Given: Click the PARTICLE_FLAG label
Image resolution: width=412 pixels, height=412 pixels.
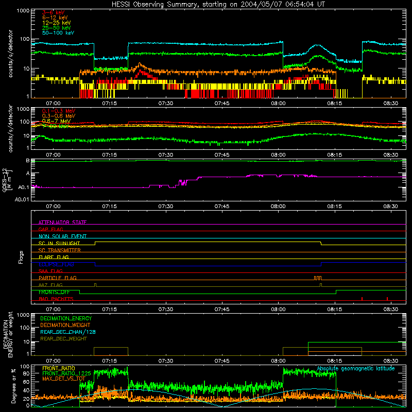Looking at the screenshot, I should pyautogui.click(x=57, y=278).
